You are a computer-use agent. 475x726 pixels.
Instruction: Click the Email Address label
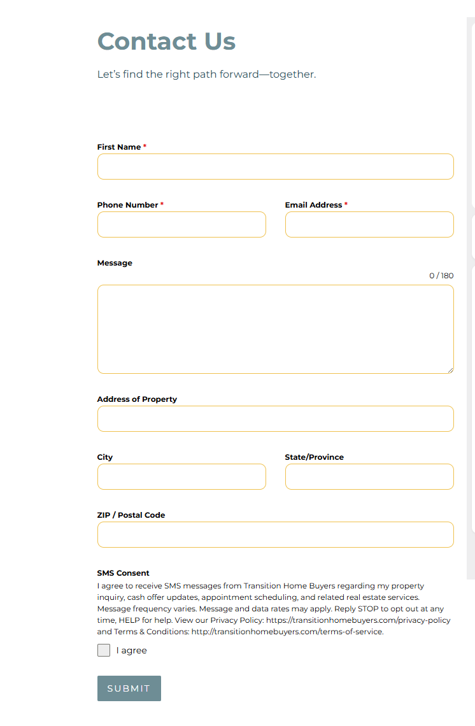point(313,204)
